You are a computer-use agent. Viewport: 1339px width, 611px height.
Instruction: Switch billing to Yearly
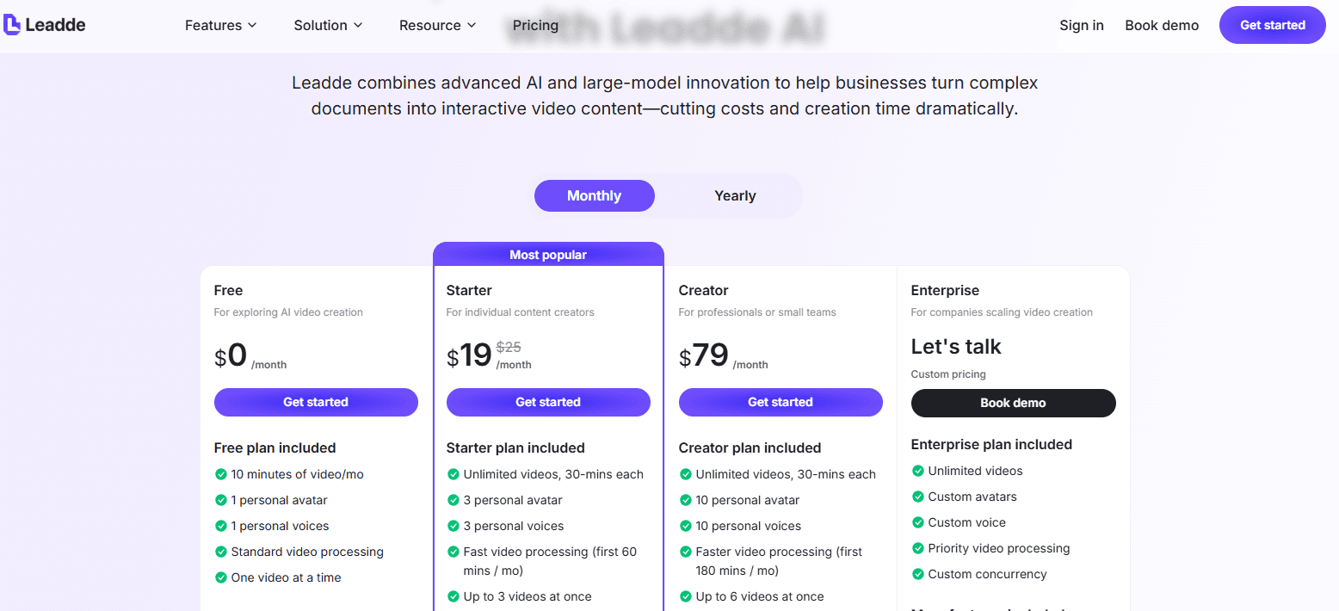tap(735, 196)
